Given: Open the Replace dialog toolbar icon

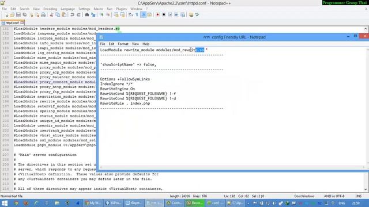Looking at the screenshot, I should tap(93, 15).
